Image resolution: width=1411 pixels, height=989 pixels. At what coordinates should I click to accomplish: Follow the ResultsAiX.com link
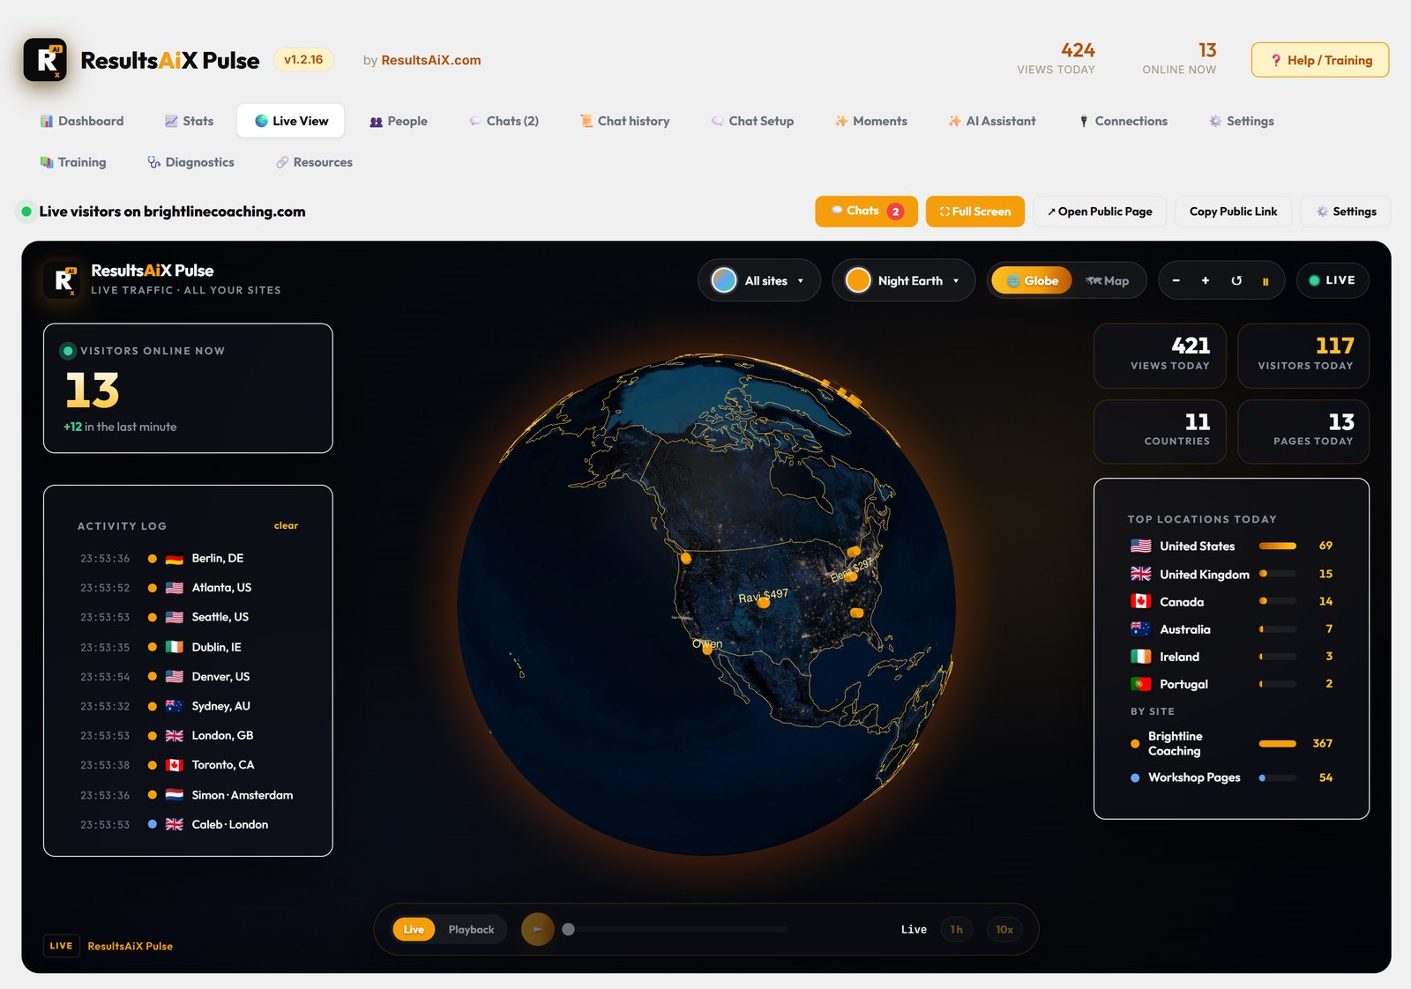tap(430, 60)
